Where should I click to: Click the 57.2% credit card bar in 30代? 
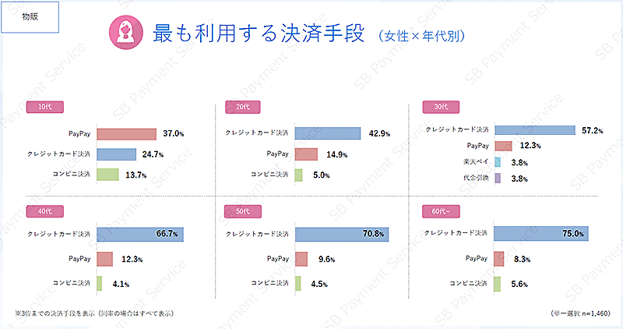pyautogui.click(x=534, y=130)
